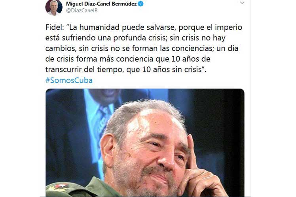Image resolution: width=296 pixels, height=197 pixels.
Task: Visit the @DiazCanelB handle link
Action: [x=82, y=11]
